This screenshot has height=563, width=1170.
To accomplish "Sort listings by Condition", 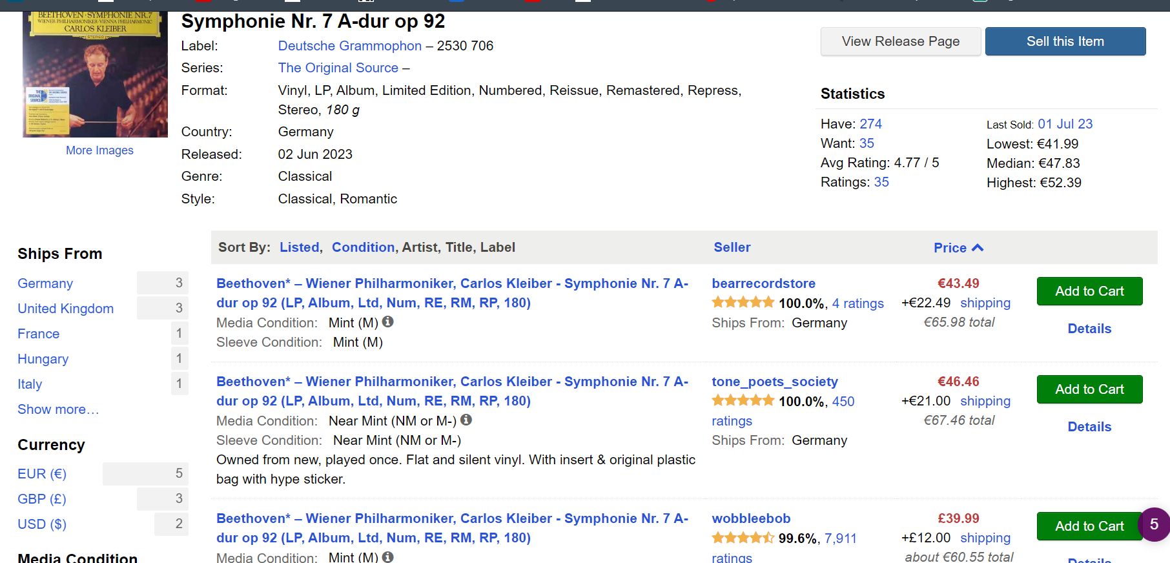I will tap(363, 247).
